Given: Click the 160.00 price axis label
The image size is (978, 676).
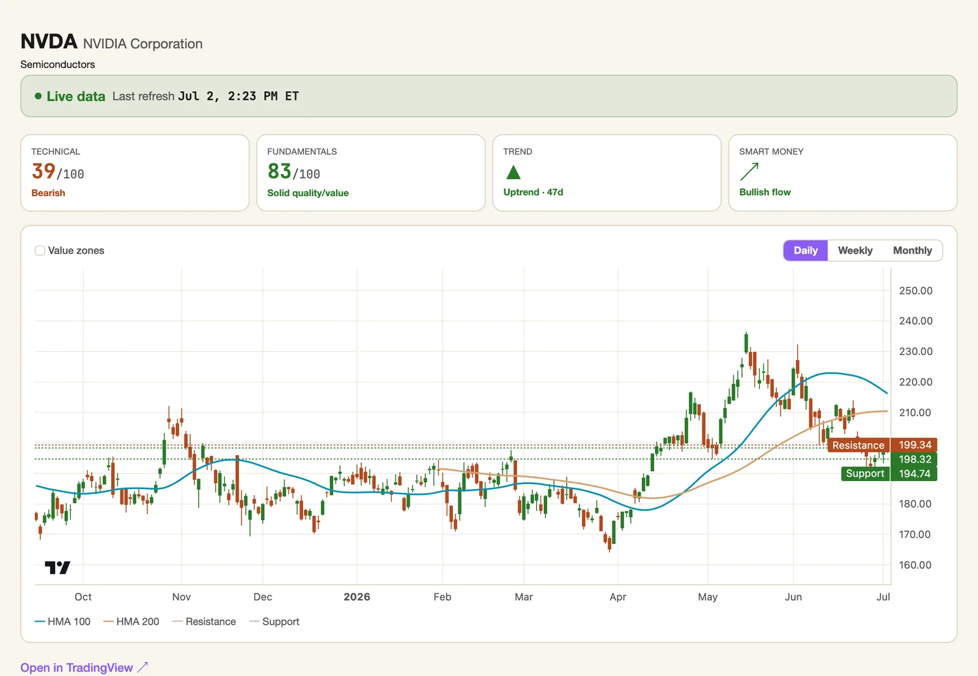Looking at the screenshot, I should click(x=915, y=565).
